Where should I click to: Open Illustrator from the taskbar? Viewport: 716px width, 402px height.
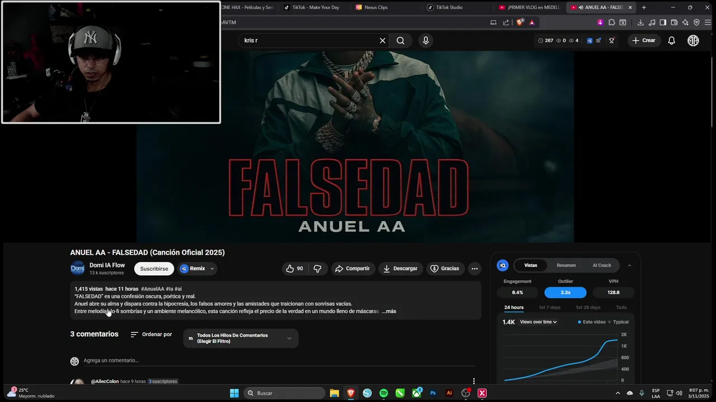coord(449,393)
